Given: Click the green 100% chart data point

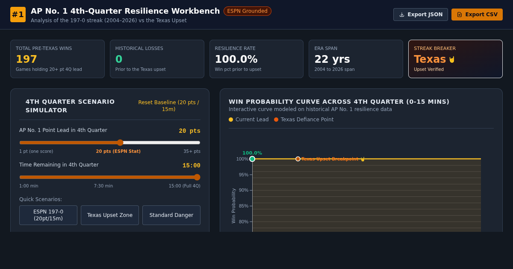Looking at the screenshot, I should [252, 159].
